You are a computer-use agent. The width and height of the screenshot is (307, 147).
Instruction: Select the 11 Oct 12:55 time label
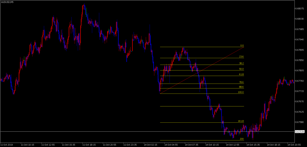pyautogui.click(x=48, y=145)
